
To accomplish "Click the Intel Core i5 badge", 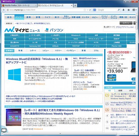I will pos(112,77).
